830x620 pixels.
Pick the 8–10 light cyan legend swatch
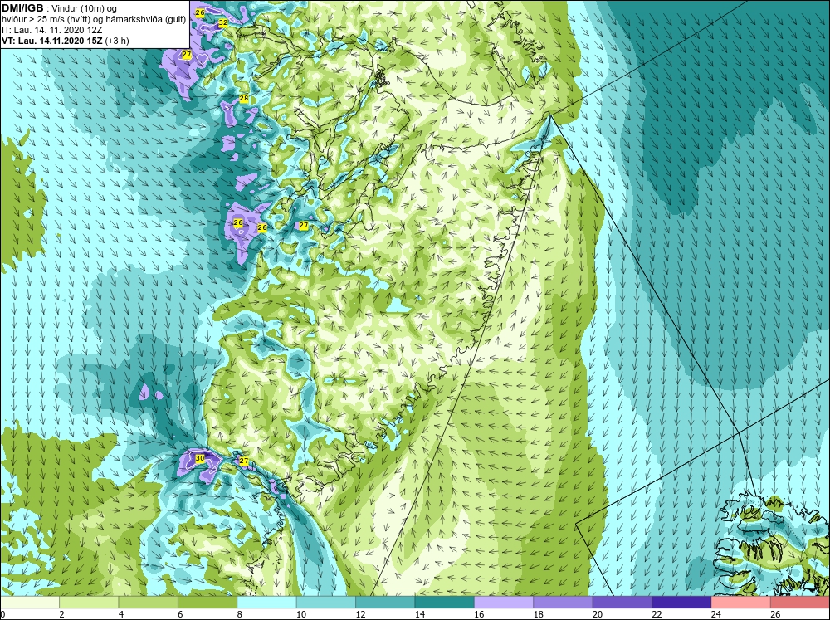point(266,602)
